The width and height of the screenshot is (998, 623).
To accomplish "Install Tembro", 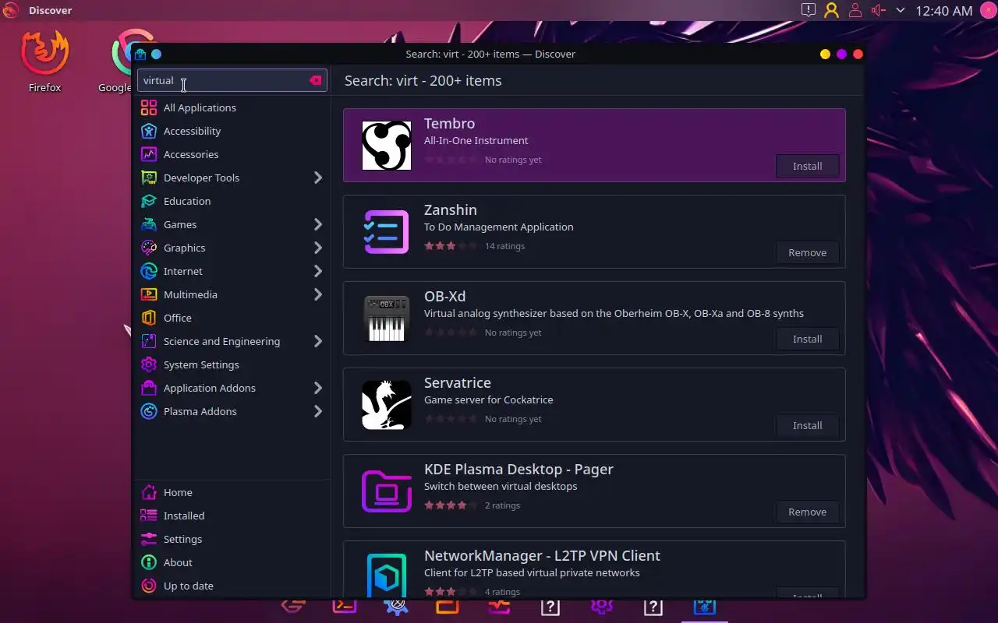I will [x=807, y=166].
